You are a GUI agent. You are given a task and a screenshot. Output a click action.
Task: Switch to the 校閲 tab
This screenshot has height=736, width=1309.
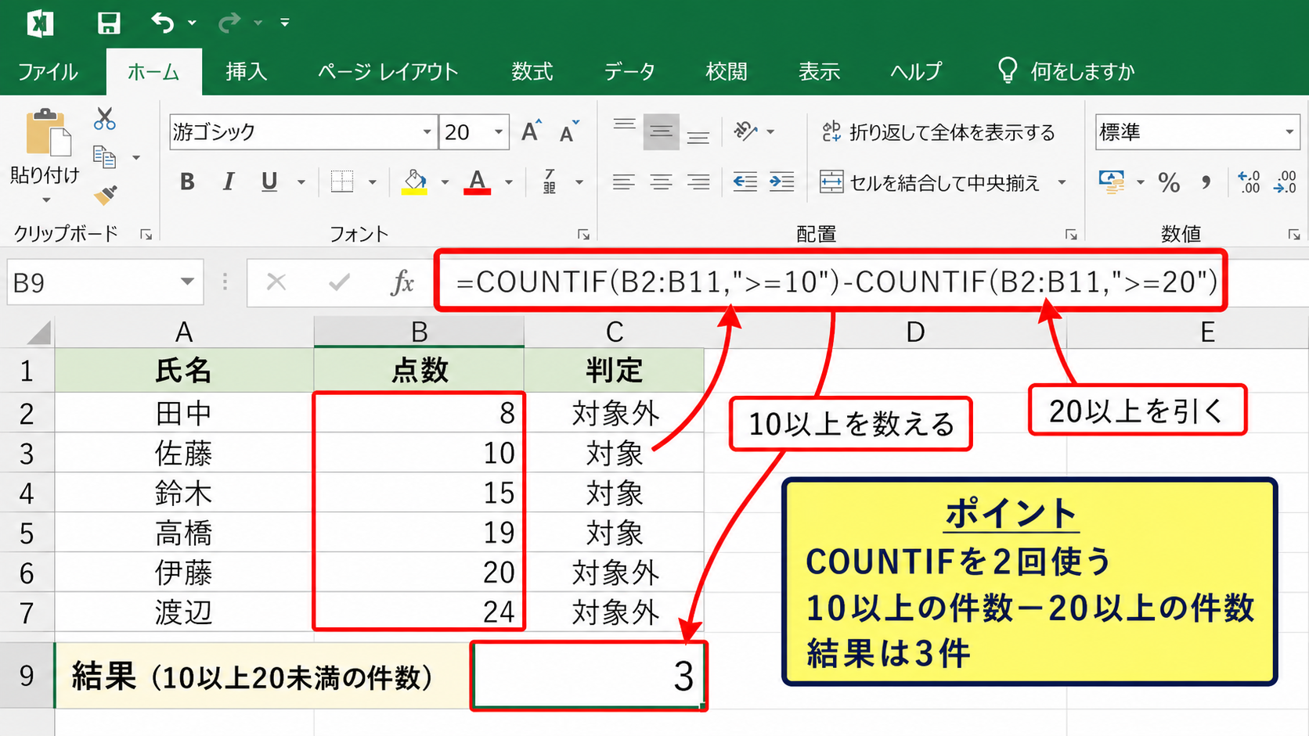pos(727,72)
